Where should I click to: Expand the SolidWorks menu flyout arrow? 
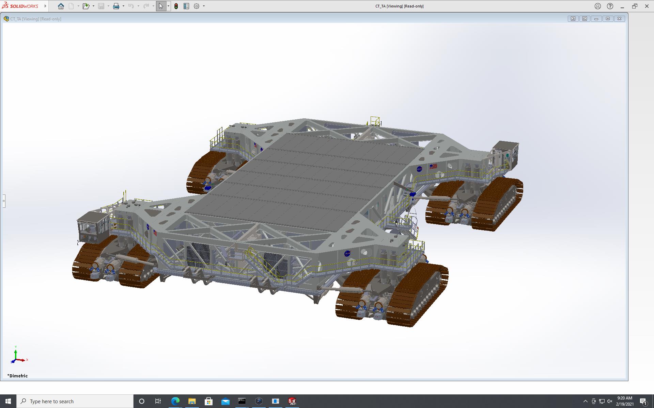(x=45, y=6)
